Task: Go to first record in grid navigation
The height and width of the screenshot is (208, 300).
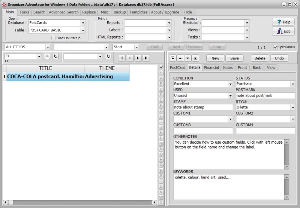Action: pos(121,58)
